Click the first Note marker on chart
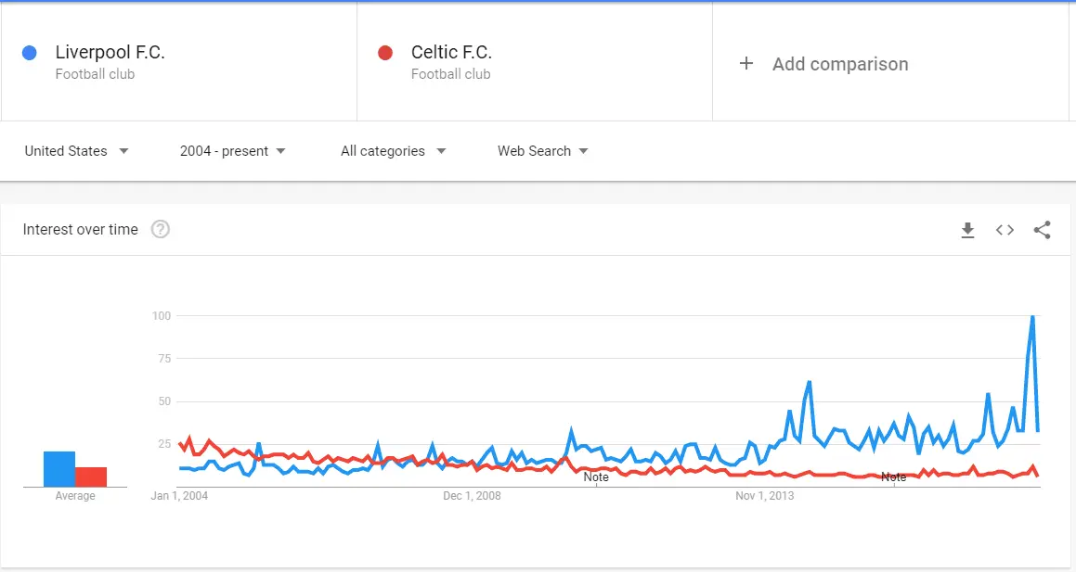Screen dimensions: 1076x572 [x=596, y=477]
